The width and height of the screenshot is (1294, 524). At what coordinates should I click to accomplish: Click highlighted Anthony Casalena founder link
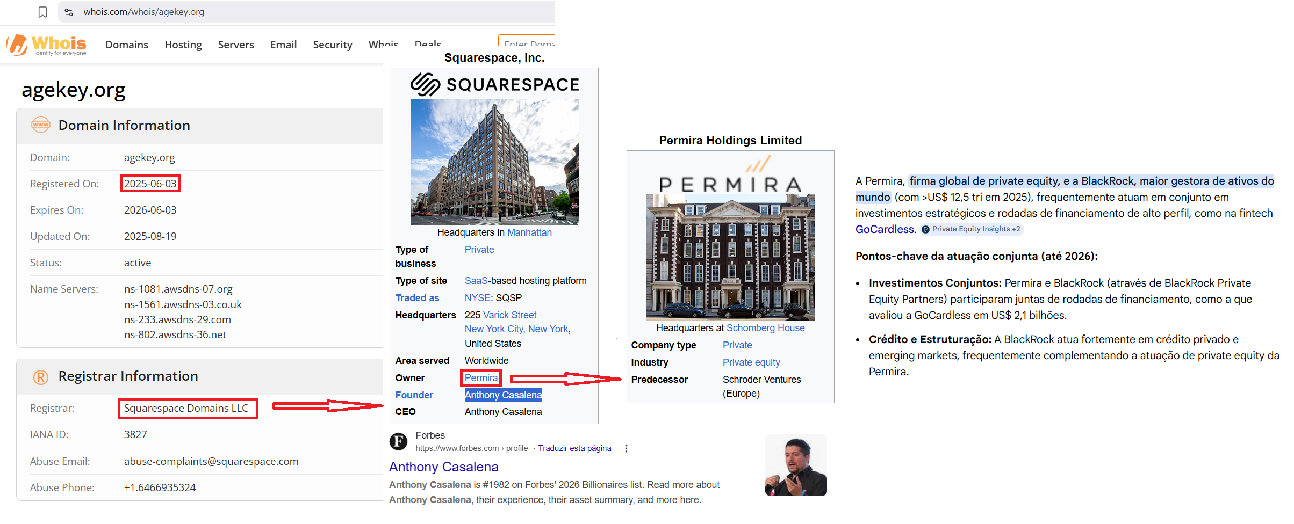click(x=504, y=395)
